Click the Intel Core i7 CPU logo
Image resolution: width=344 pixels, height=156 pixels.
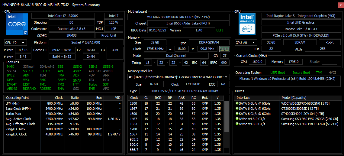(17, 24)
